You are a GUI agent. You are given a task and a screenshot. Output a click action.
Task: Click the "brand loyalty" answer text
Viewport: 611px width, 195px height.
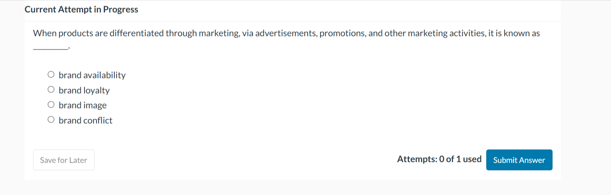coord(84,90)
